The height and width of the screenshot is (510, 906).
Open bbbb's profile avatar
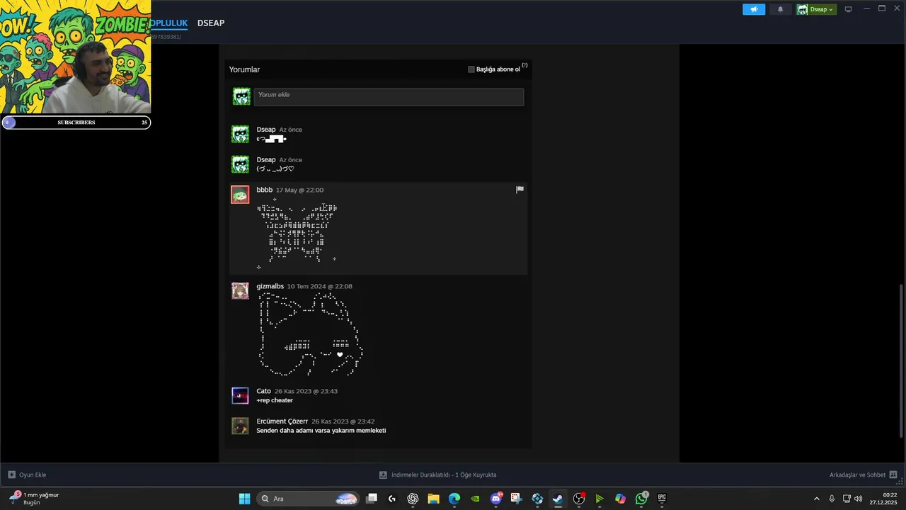coord(240,195)
